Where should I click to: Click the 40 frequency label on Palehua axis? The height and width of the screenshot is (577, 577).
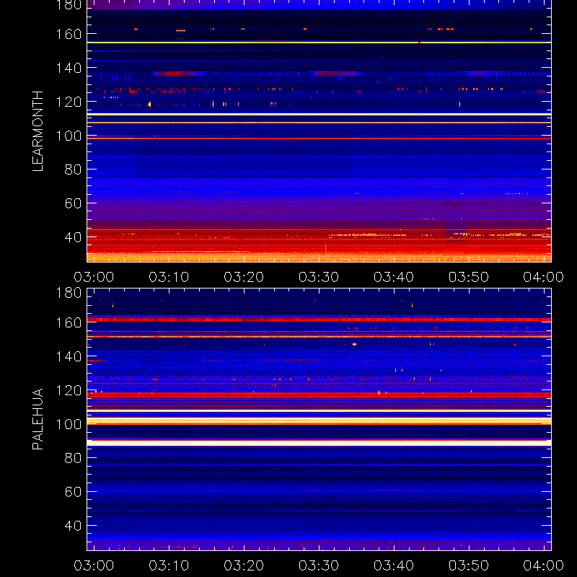pos(73,526)
